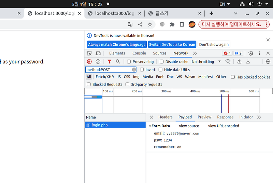Clear the network log
The image size is (273, 183).
[98, 61]
